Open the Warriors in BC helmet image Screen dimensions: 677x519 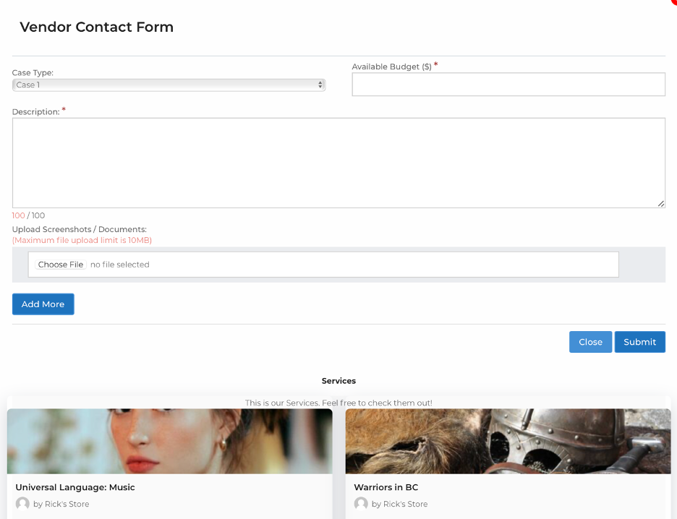[508, 441]
